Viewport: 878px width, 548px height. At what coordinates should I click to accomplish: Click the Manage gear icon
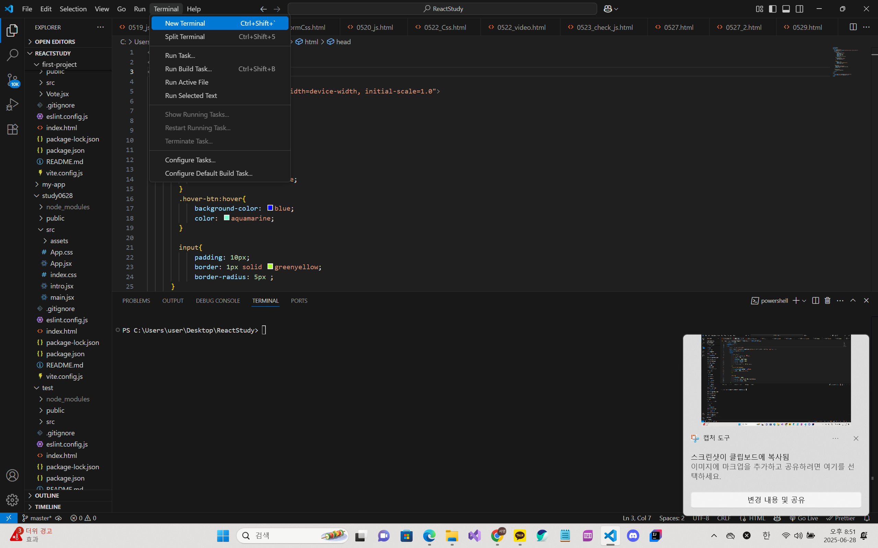coord(12,500)
